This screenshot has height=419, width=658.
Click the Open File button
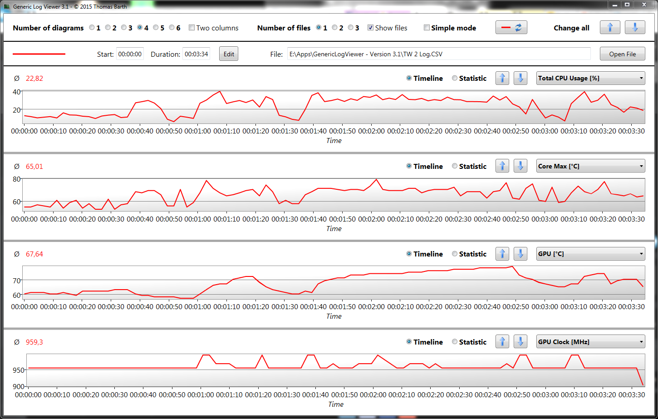622,54
